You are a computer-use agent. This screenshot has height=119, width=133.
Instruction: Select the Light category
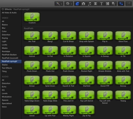click(4, 41)
